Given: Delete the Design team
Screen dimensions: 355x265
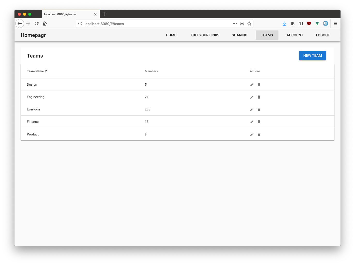Looking at the screenshot, I should click(259, 85).
